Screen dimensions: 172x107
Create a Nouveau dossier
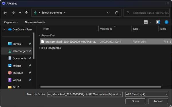point(35,22)
